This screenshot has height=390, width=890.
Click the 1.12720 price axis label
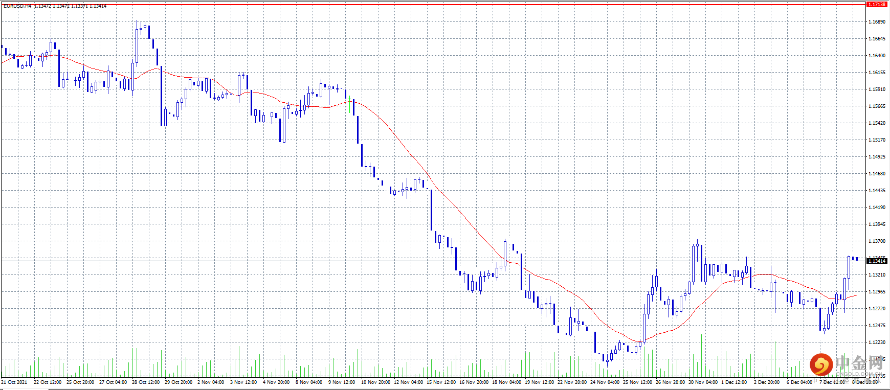point(877,309)
